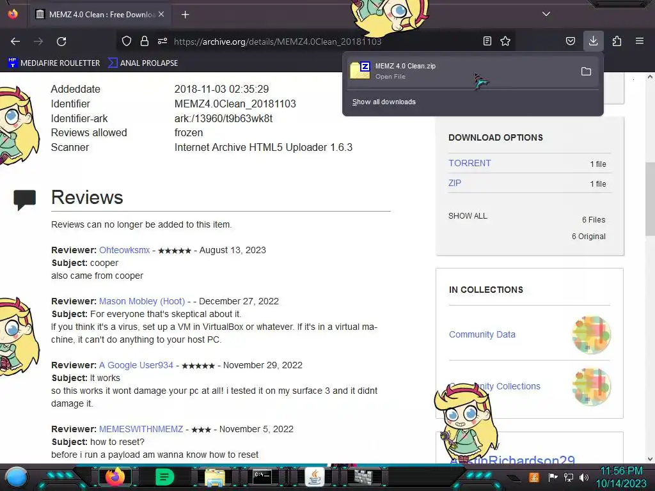
Task: Toggle reader view icon
Action: point(487,41)
